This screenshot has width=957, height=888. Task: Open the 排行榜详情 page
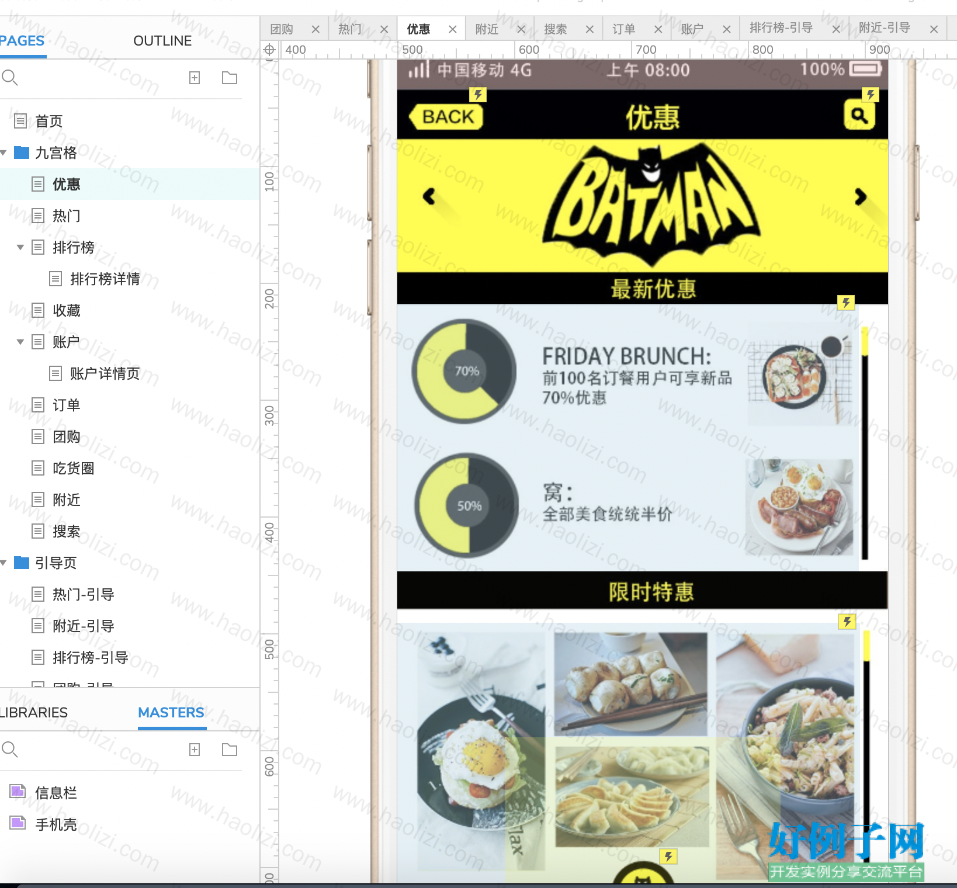[105, 279]
